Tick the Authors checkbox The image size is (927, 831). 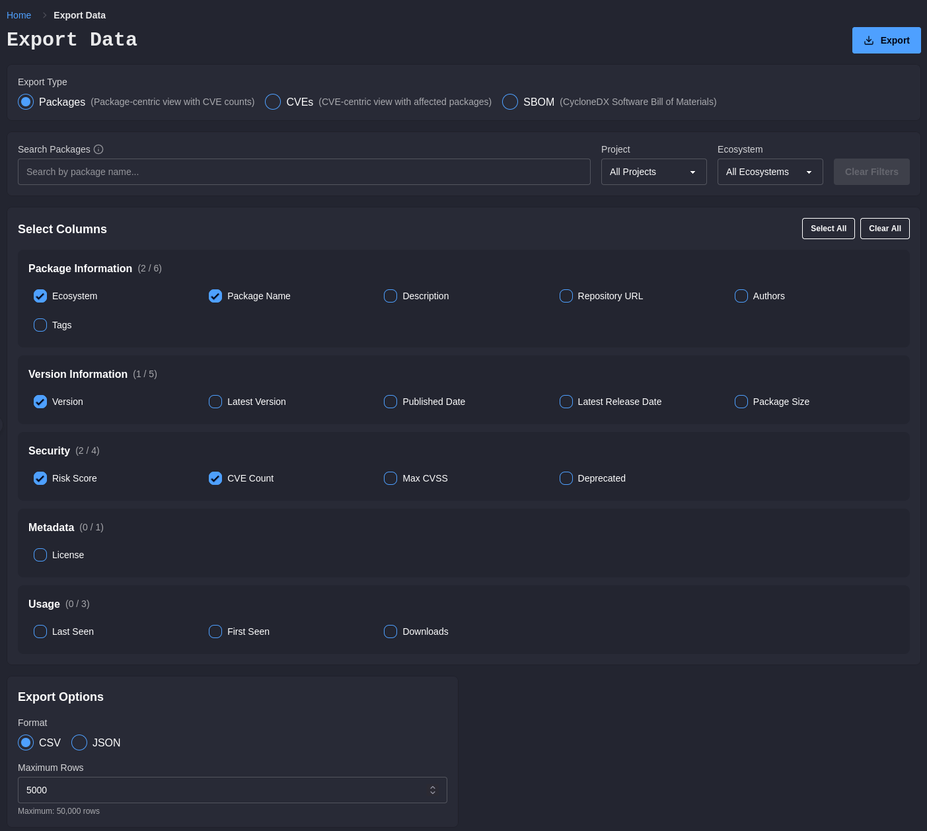(741, 296)
